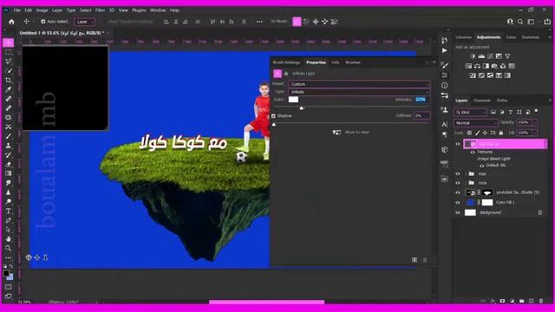
Task: Click the Brightness/Contrast adjustment icon
Action: coord(473,56)
